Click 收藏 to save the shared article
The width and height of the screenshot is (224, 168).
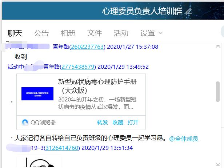click(x=118, y=123)
